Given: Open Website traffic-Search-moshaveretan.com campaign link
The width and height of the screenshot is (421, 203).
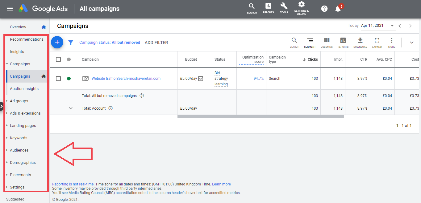Looking at the screenshot, I should pyautogui.click(x=126, y=79).
